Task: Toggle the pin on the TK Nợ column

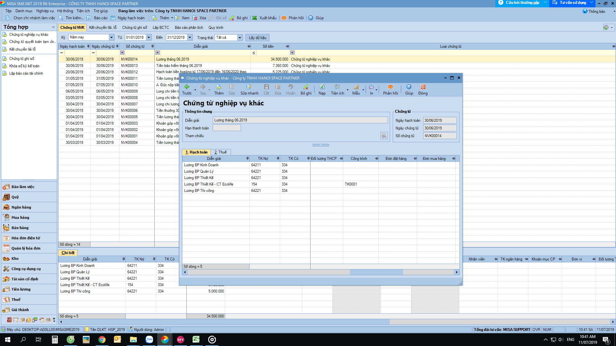Action: (x=278, y=159)
